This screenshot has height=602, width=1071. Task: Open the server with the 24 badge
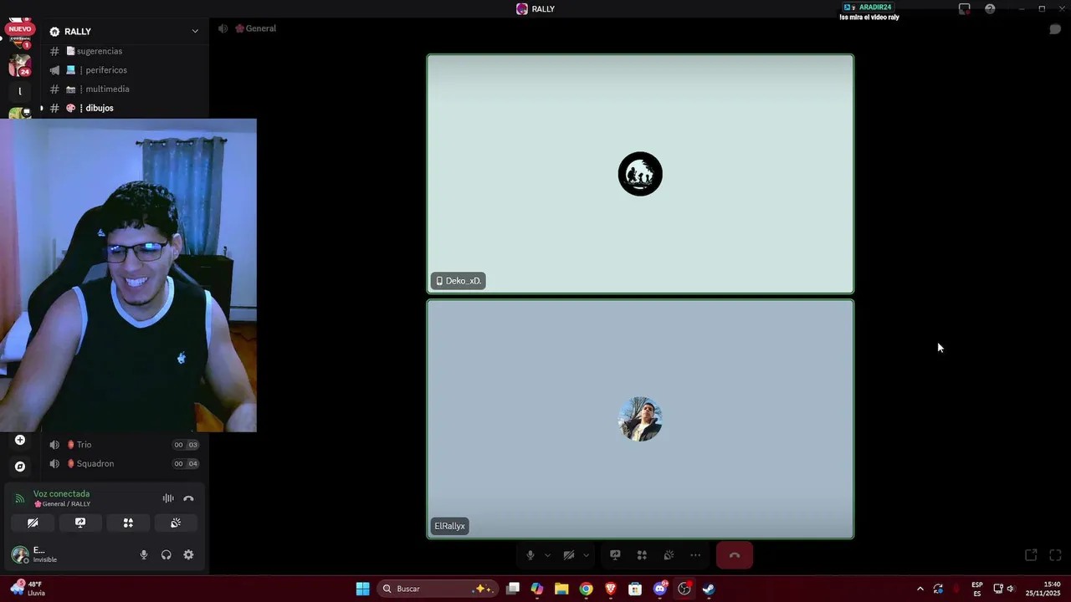19,64
